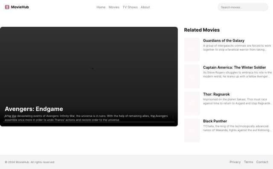Click the Avengers: Endgame video player
The image size is (273, 169).
[x=89, y=76]
